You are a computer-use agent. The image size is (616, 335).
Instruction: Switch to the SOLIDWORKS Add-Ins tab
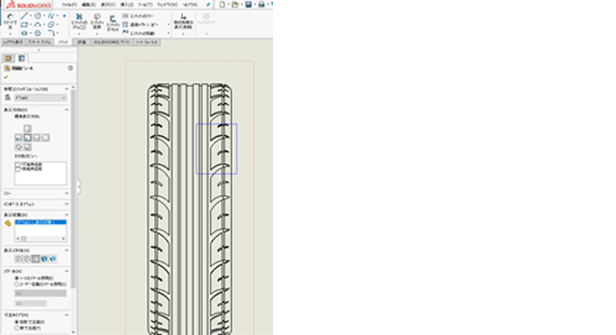[112, 42]
